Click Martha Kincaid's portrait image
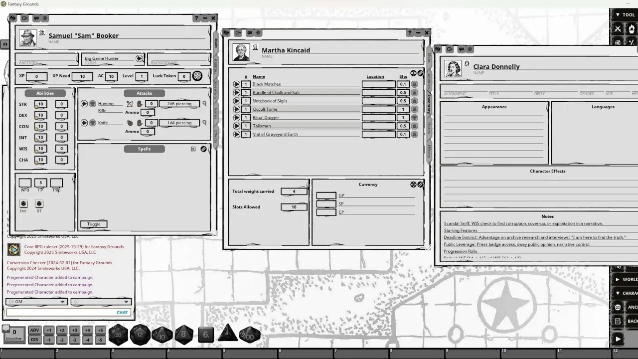The width and height of the screenshot is (638, 359). tap(241, 52)
